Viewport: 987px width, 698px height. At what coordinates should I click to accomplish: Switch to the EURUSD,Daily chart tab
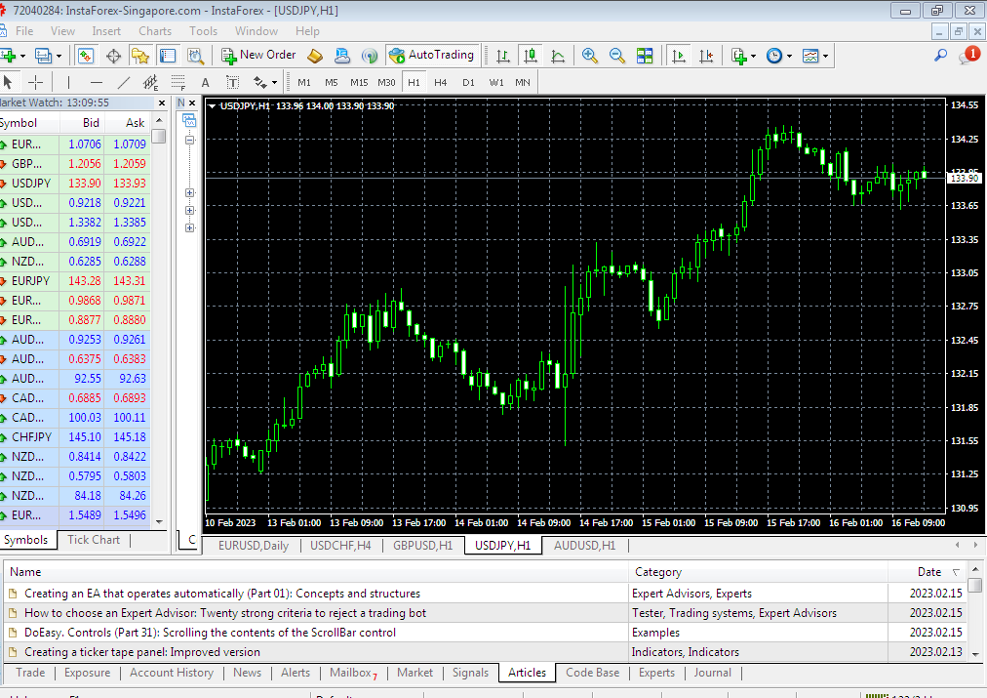click(x=253, y=546)
